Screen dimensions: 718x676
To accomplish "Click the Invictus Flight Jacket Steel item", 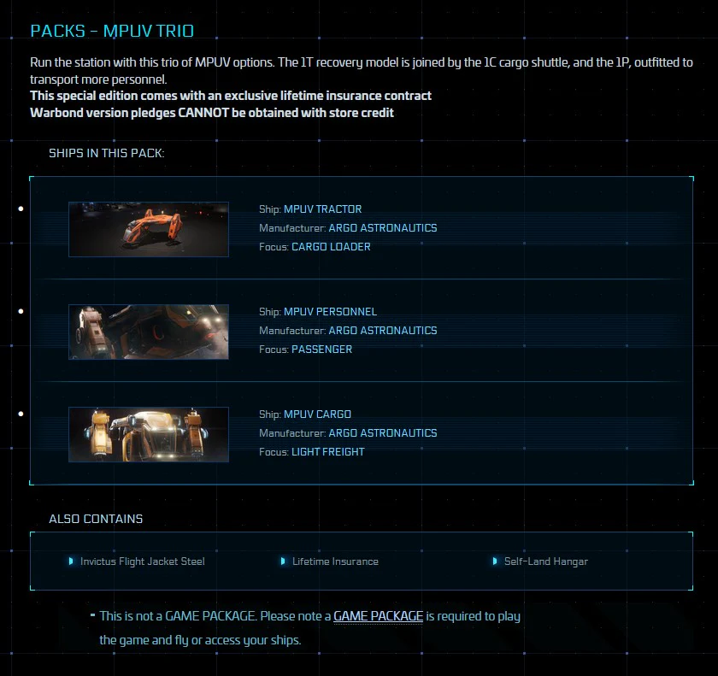I will [143, 561].
